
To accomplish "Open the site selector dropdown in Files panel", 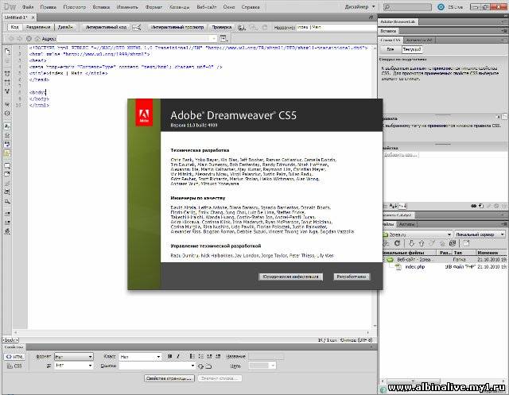I will [418, 234].
